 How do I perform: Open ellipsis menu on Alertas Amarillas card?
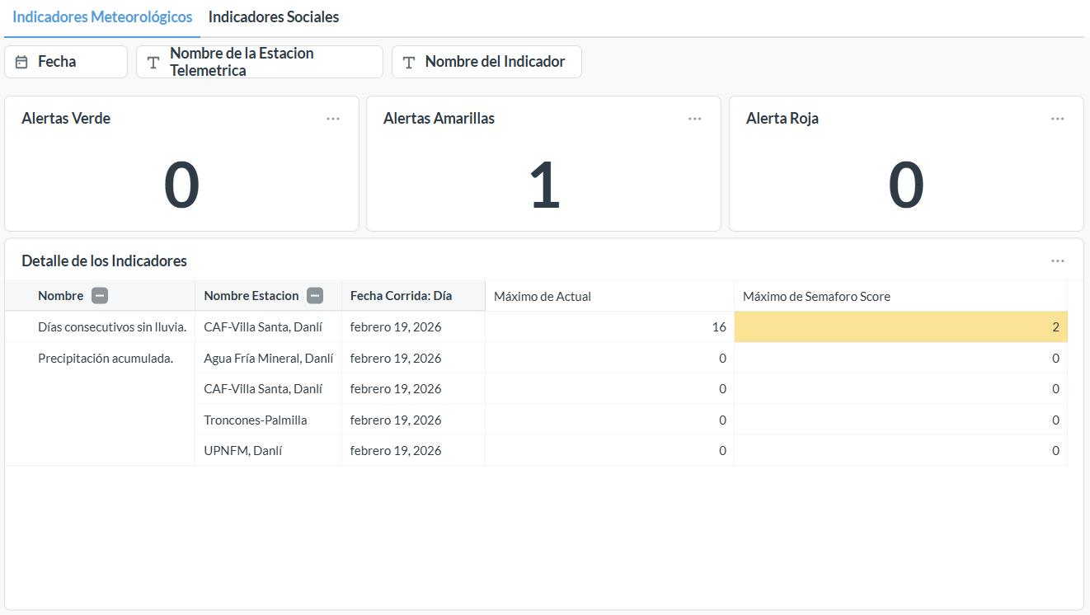pyautogui.click(x=694, y=119)
